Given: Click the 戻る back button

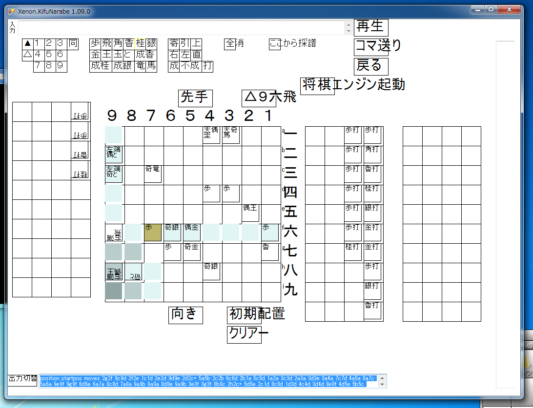Looking at the screenshot, I should [x=371, y=66].
